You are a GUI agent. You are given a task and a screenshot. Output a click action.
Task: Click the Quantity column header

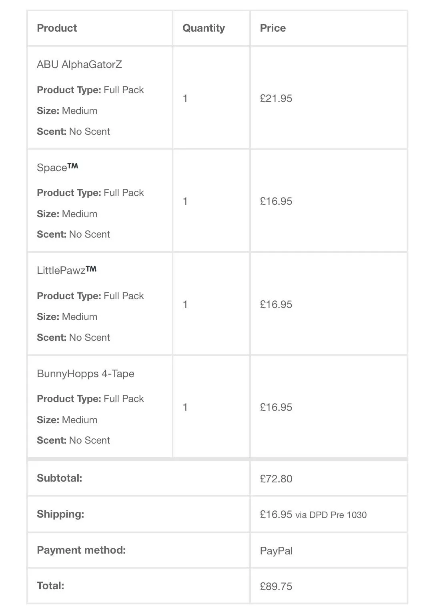click(x=203, y=28)
